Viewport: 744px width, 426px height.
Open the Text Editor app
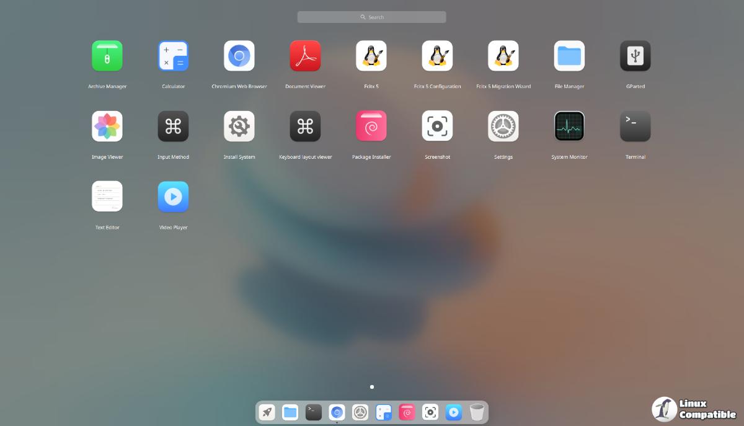(x=107, y=197)
